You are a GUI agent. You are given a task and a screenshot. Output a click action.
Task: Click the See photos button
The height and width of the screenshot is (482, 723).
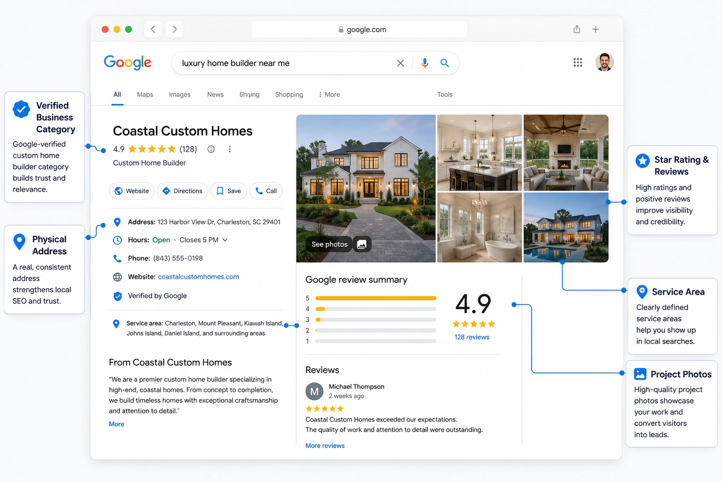pos(329,244)
